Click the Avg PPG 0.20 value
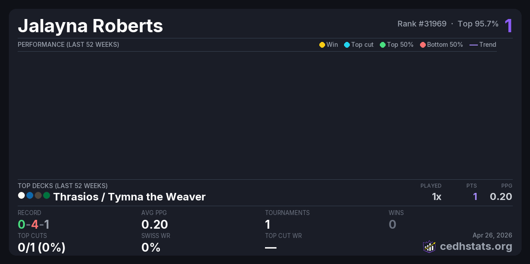The width and height of the screenshot is (530, 264). pos(155,224)
